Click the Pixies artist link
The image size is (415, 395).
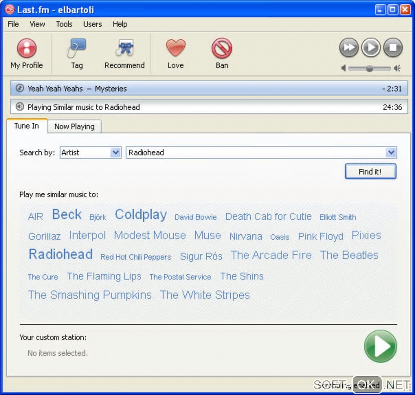366,235
